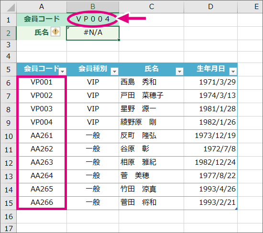Select row 4 header
This screenshot has height=233, width=263.
tap(9, 56)
